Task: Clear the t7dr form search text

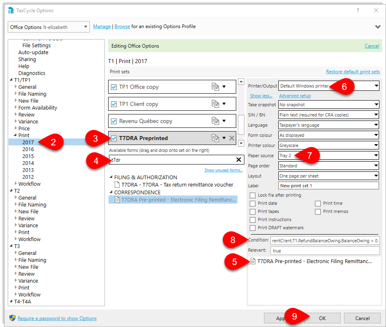Action: 239,160
